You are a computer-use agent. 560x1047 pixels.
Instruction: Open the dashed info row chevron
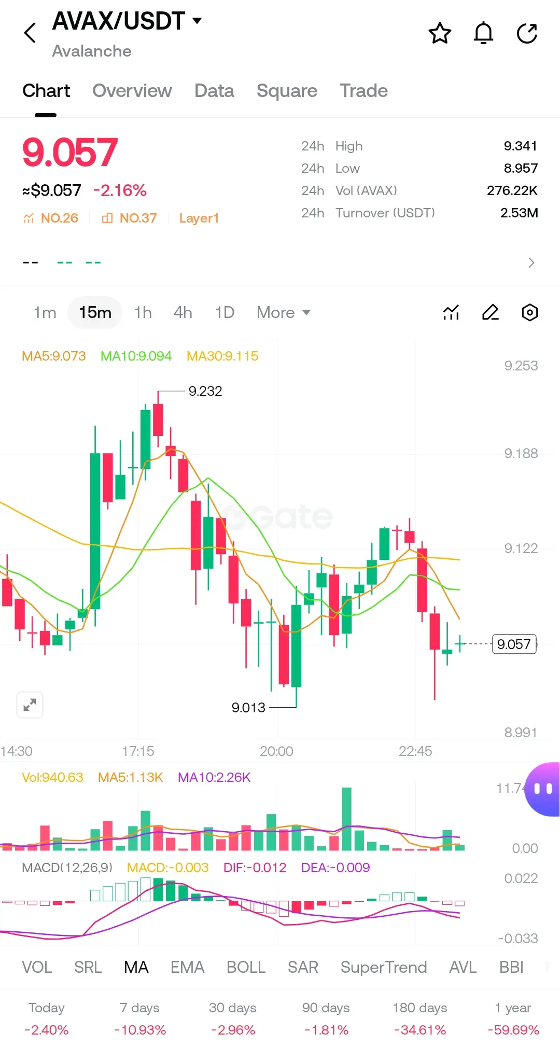531,263
